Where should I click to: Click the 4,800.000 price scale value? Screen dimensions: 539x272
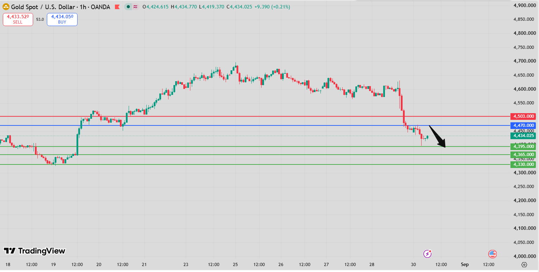[x=524, y=33]
